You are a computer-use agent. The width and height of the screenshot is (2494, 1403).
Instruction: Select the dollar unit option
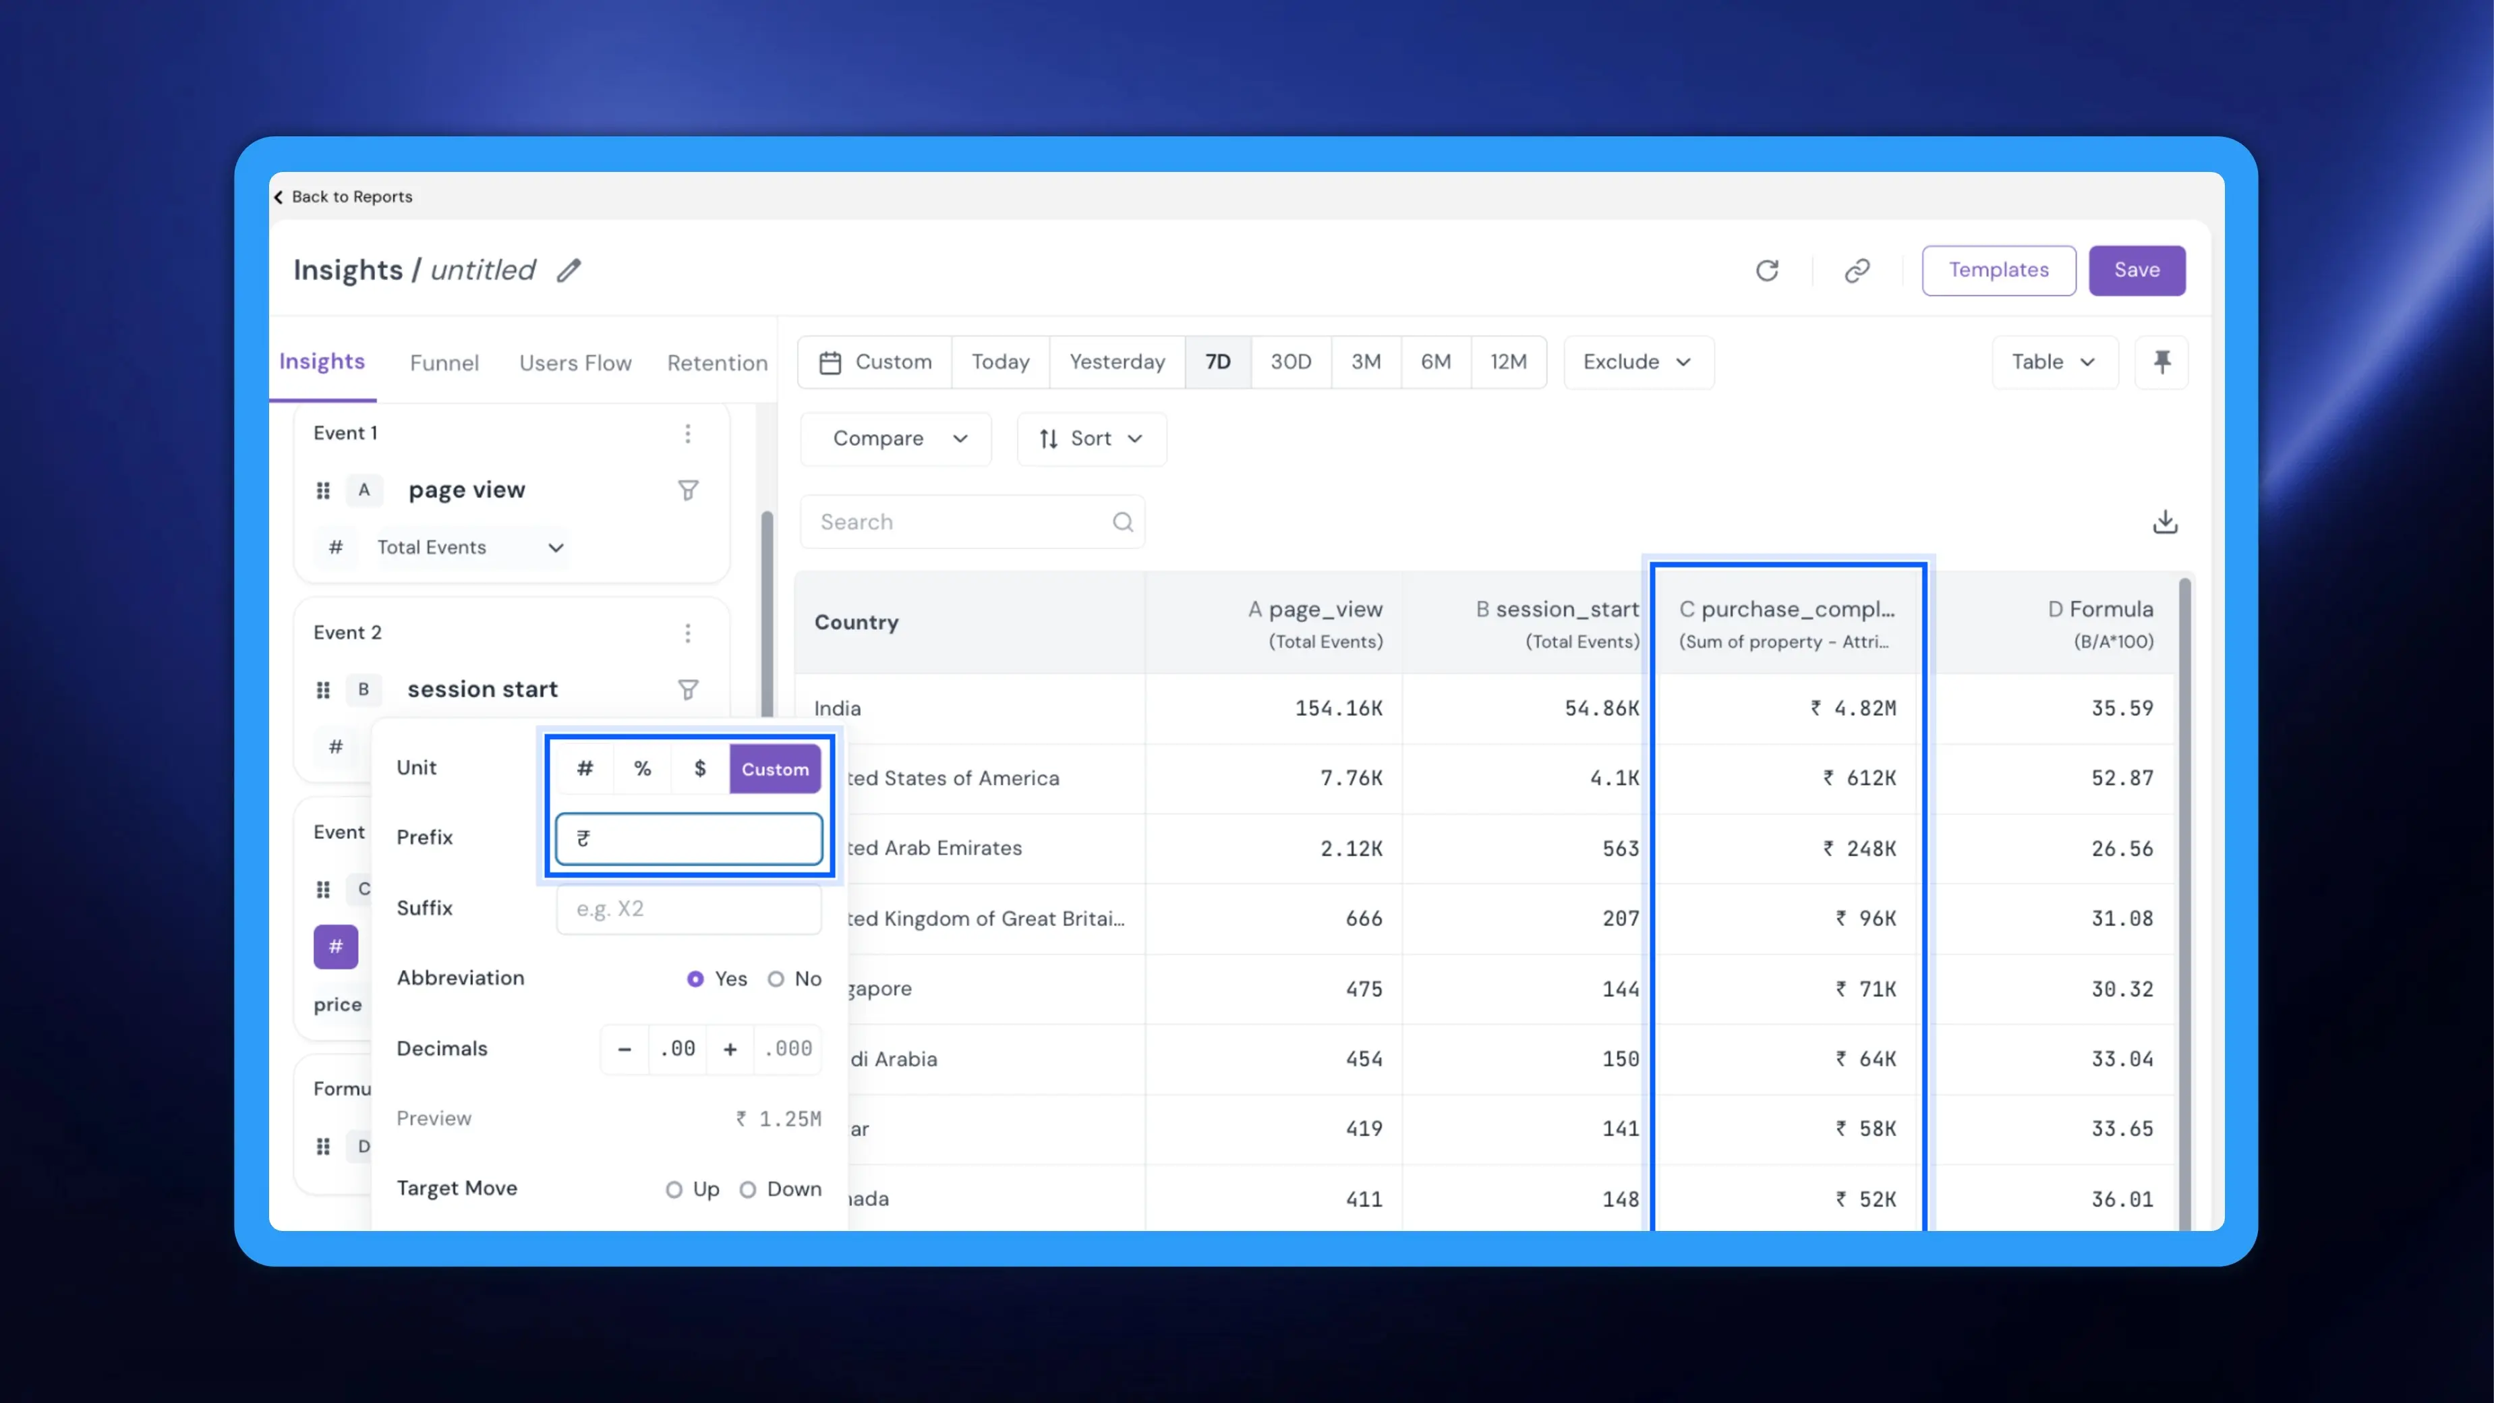(x=700, y=769)
